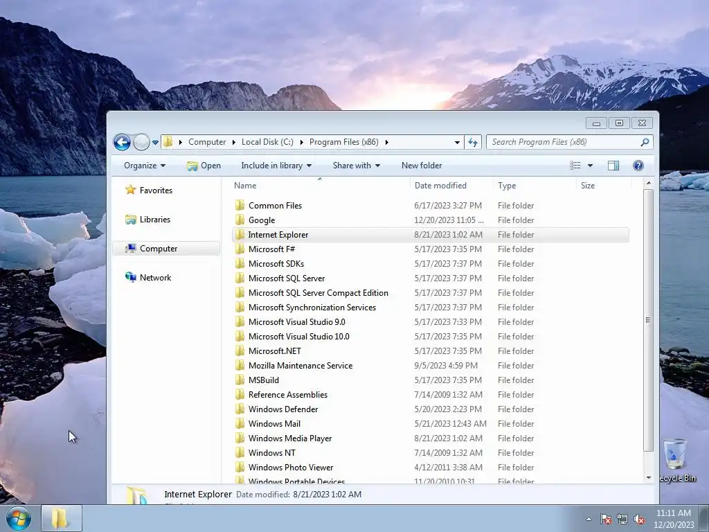Select the Recycle Bin desktop icon
The height and width of the screenshot is (532, 709).
click(x=676, y=461)
